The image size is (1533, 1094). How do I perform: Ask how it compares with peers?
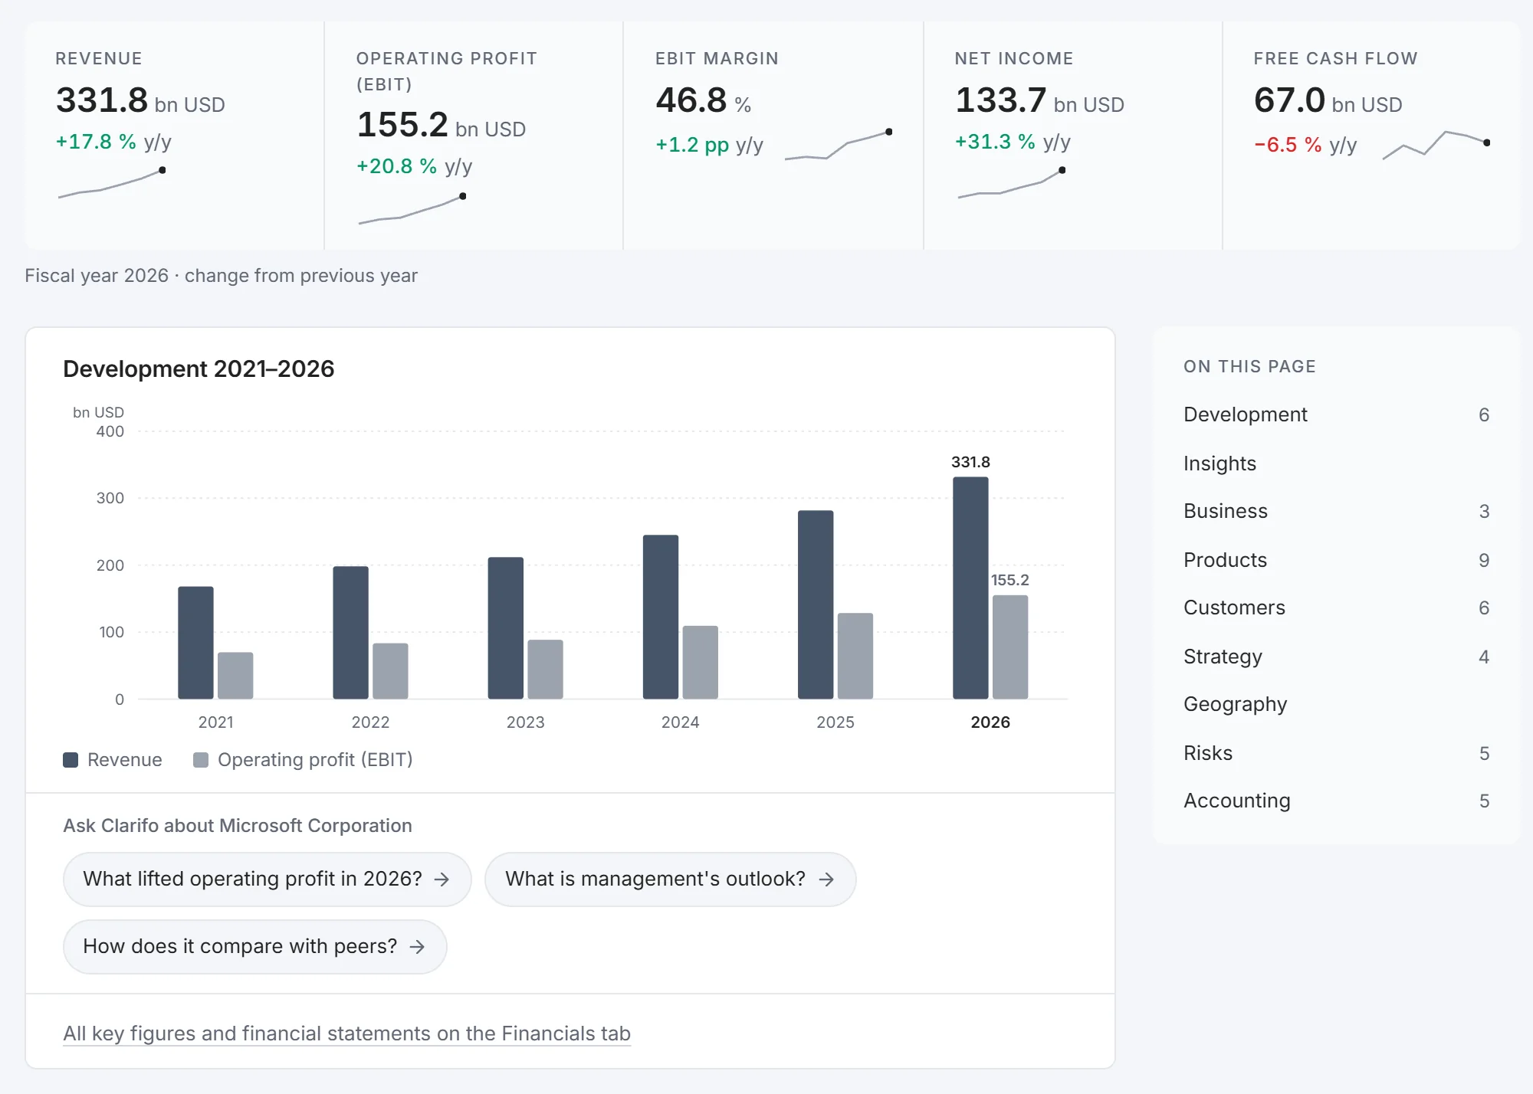(254, 947)
